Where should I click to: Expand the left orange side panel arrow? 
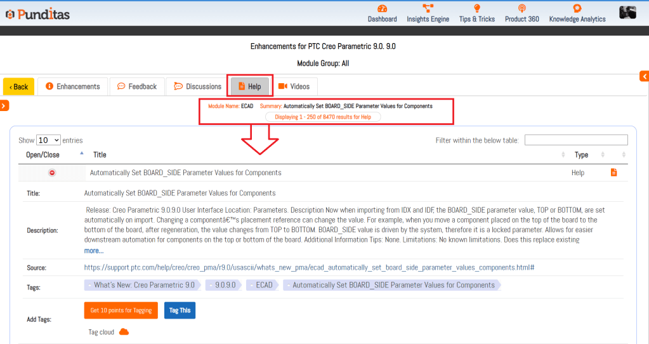(x=4, y=105)
